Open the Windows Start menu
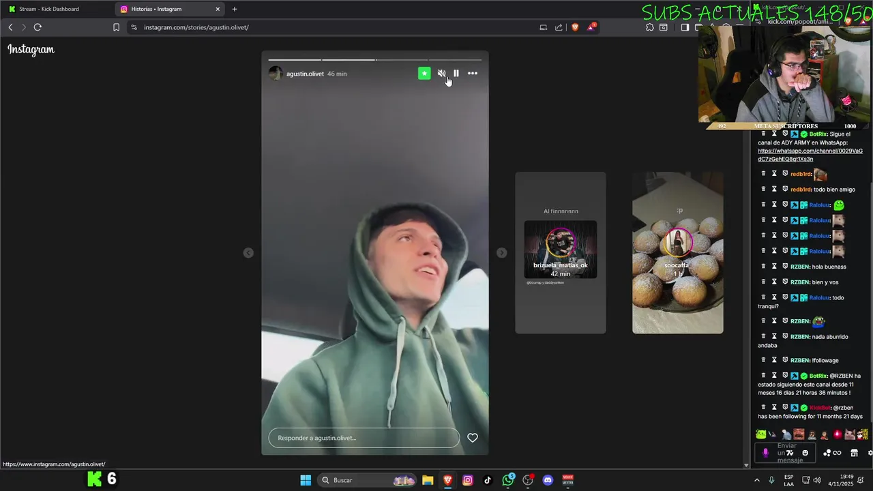873x491 pixels. coord(306,480)
